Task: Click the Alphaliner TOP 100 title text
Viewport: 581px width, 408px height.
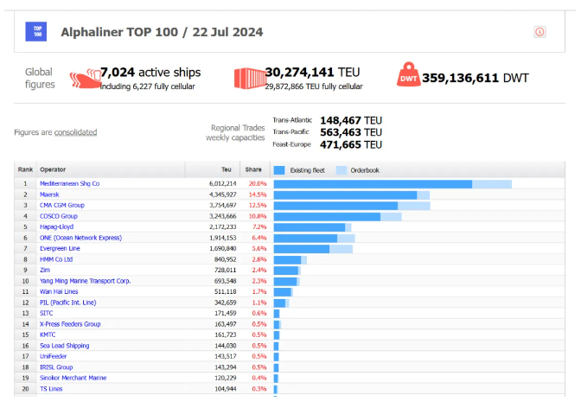Action: click(162, 32)
